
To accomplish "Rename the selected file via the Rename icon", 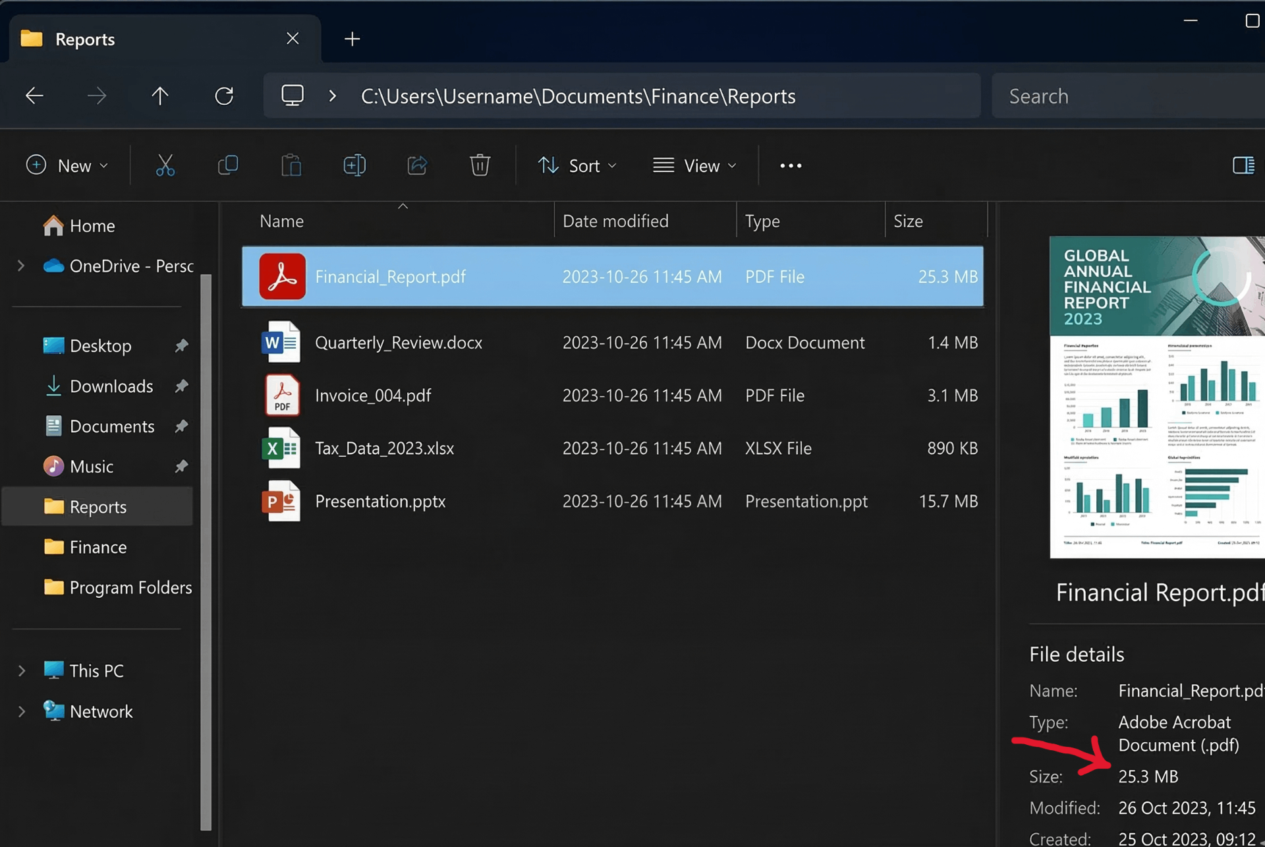I will (354, 165).
